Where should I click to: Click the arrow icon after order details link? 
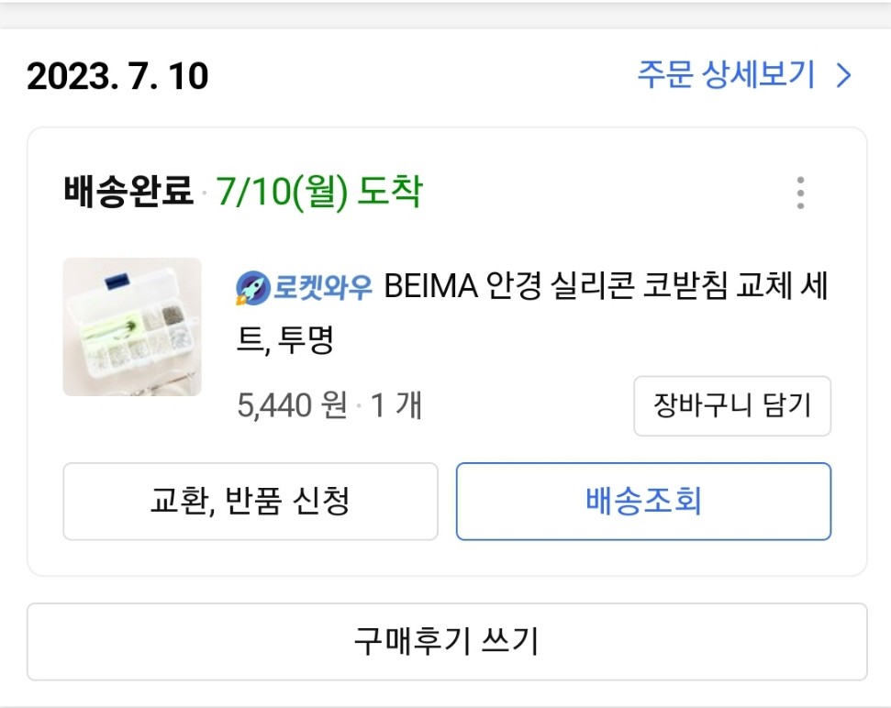coord(841,75)
